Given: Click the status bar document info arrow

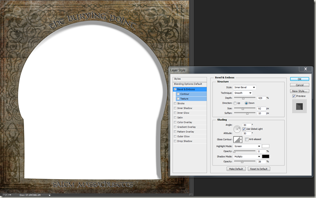Looking at the screenshot, I should (x=50, y=195).
